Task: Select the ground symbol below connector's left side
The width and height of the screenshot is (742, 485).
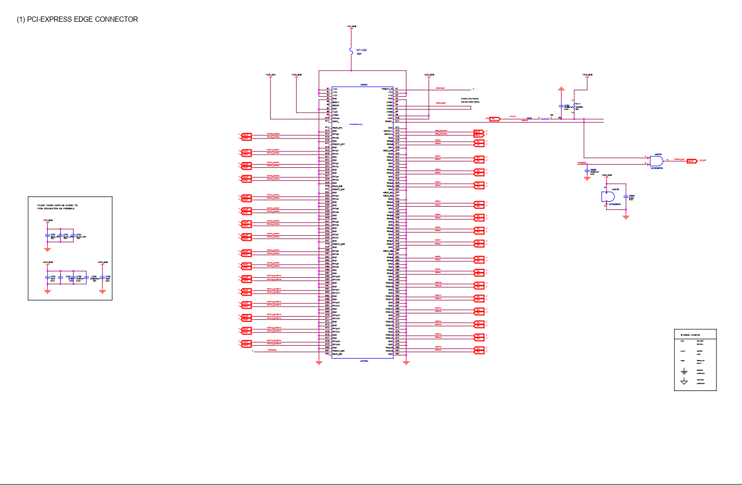Action: (319, 362)
